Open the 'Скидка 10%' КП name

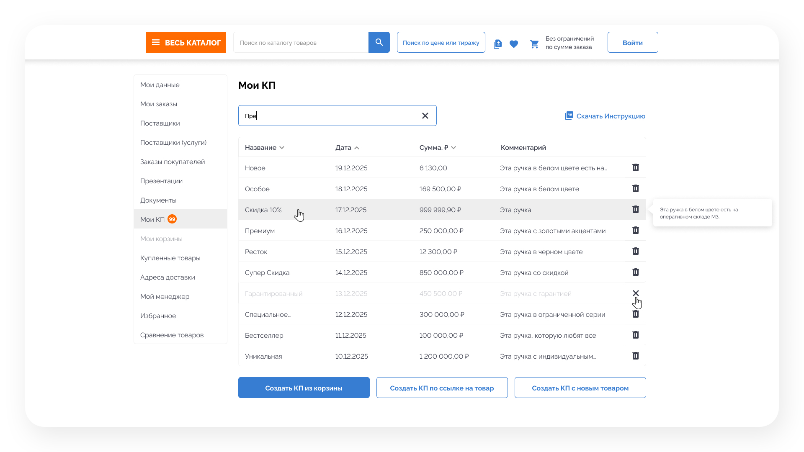click(263, 210)
